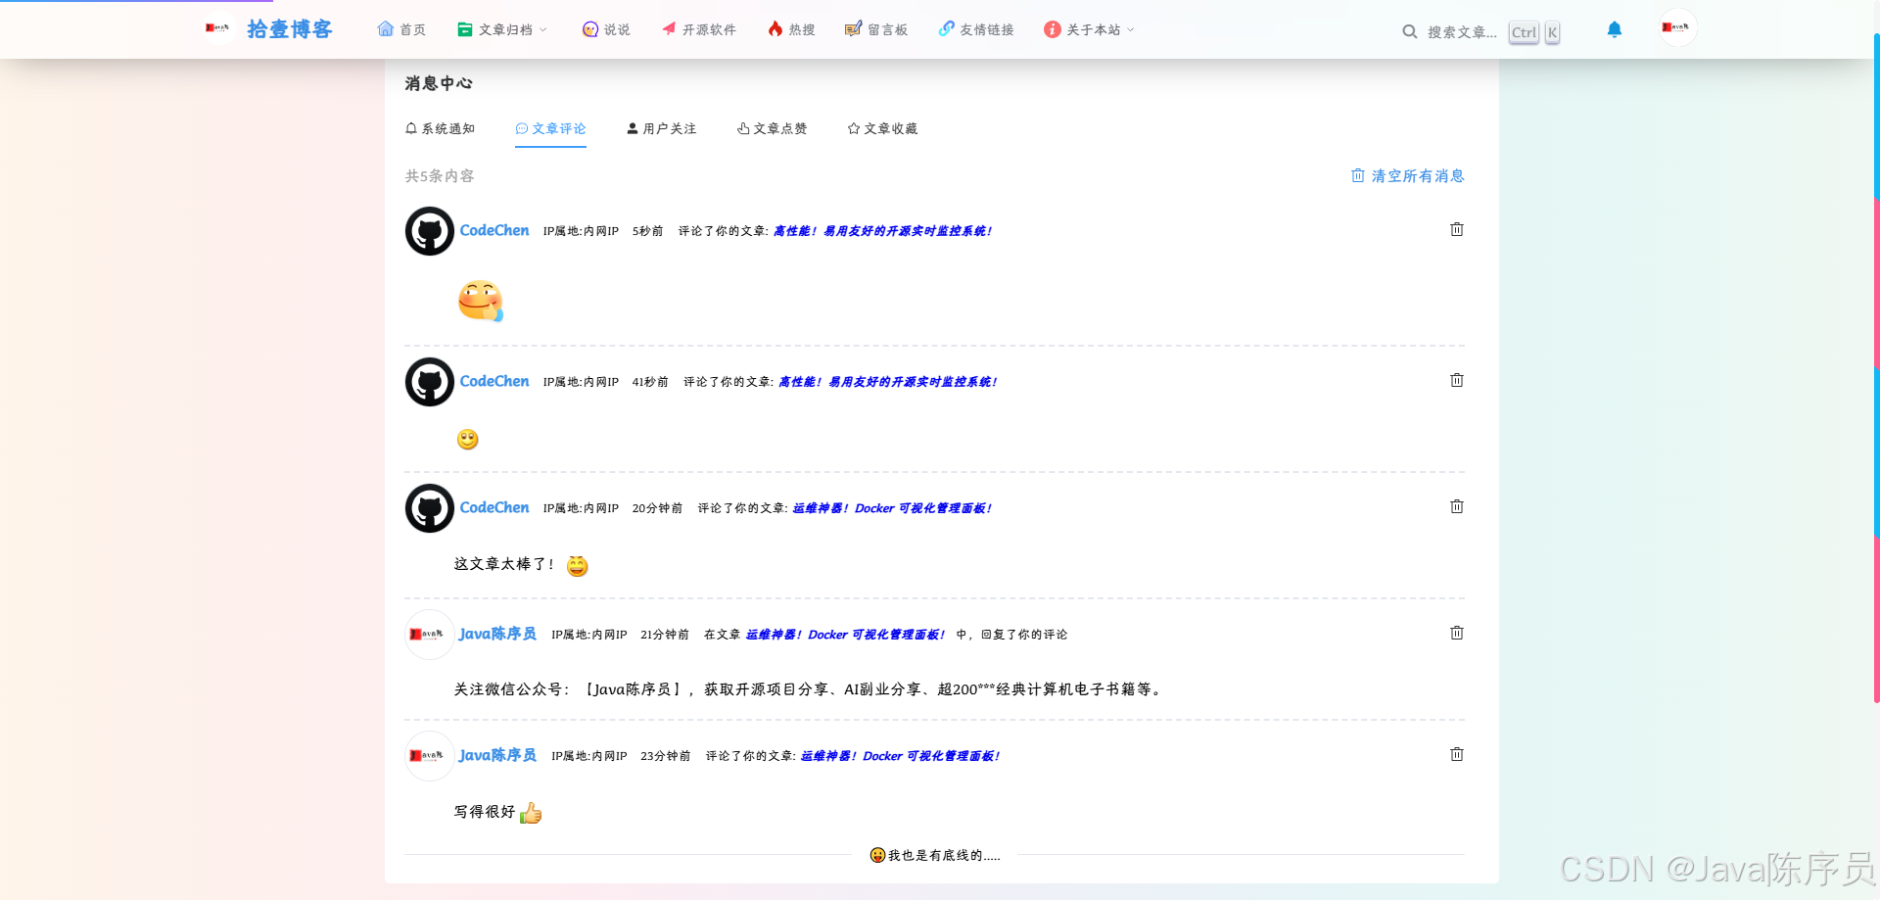Image resolution: width=1880 pixels, height=900 pixels.
Task: Open Docker article link in 23分钟前 comment
Action: [900, 756]
